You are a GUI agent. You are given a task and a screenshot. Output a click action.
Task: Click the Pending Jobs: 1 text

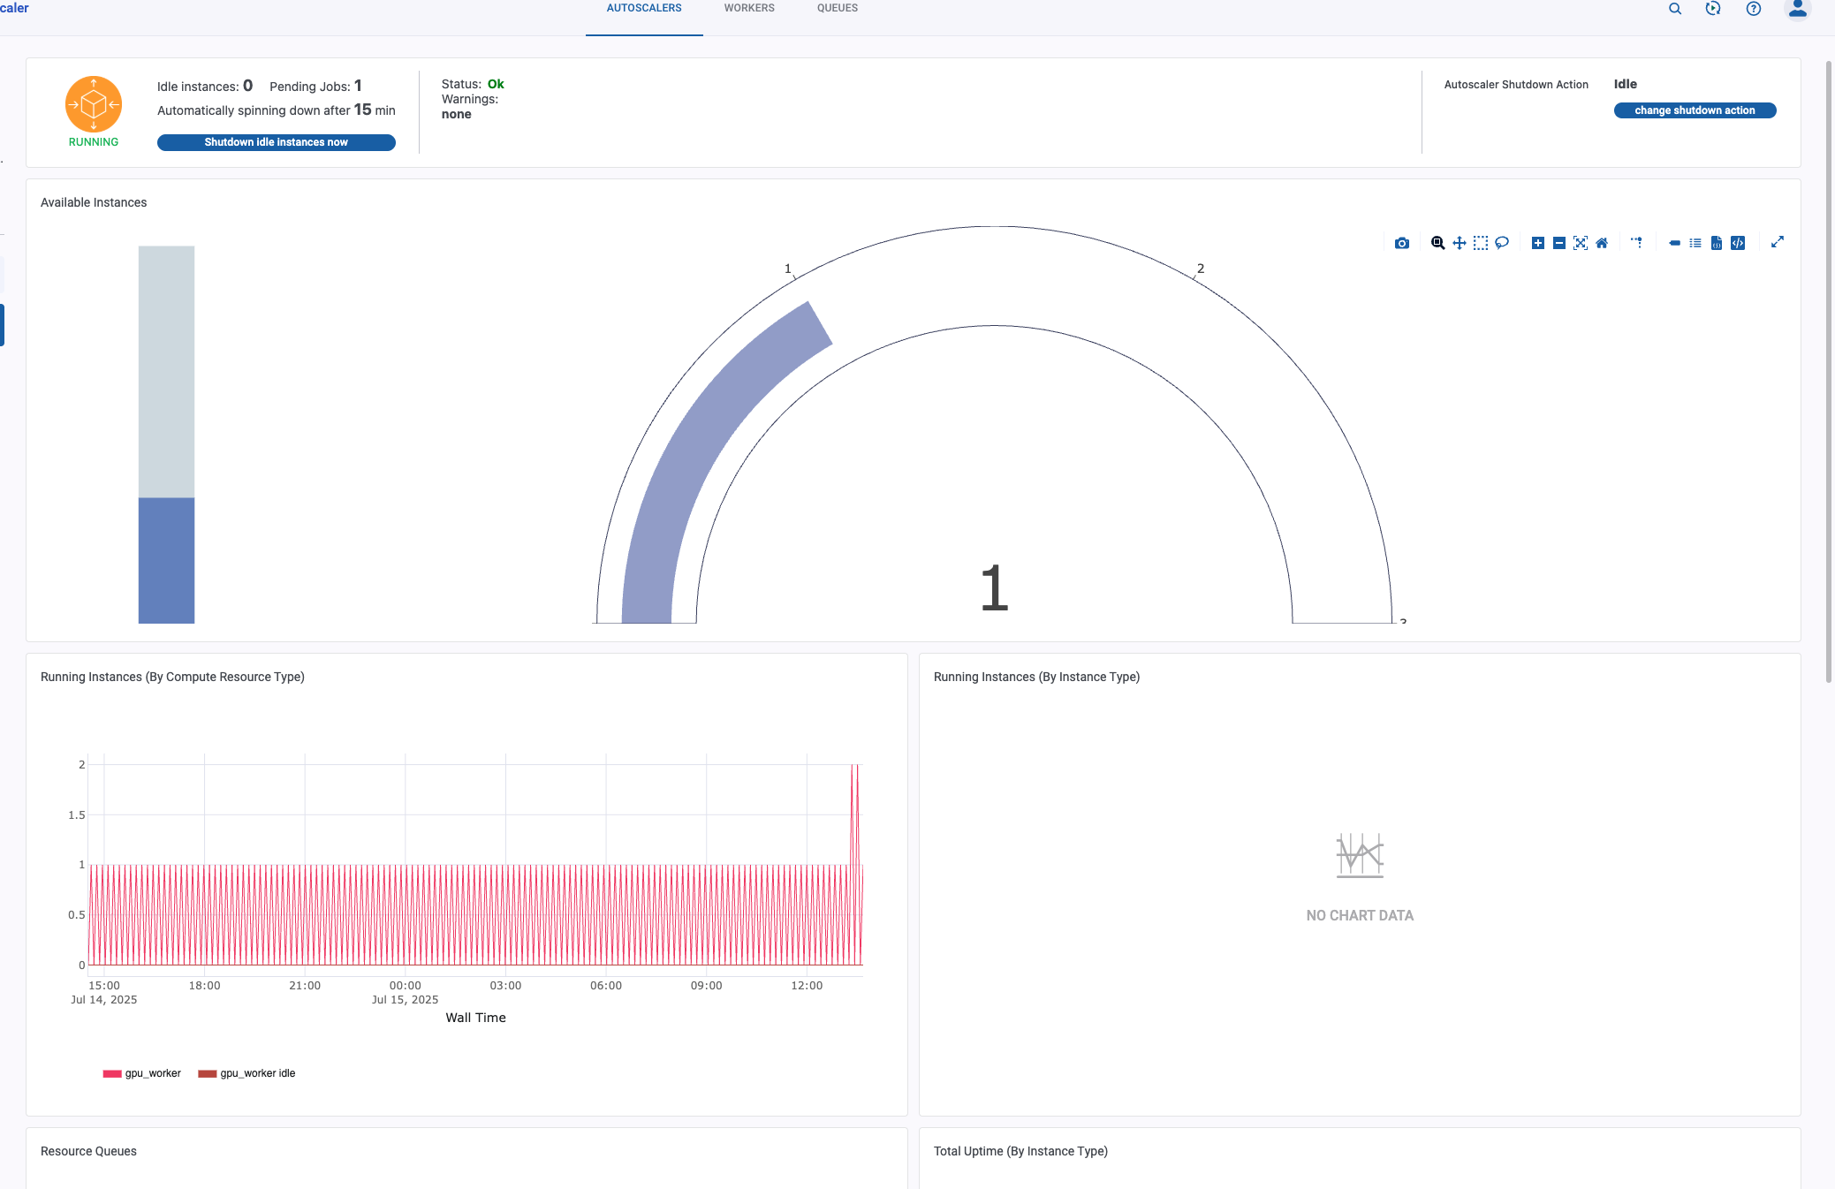click(x=315, y=86)
